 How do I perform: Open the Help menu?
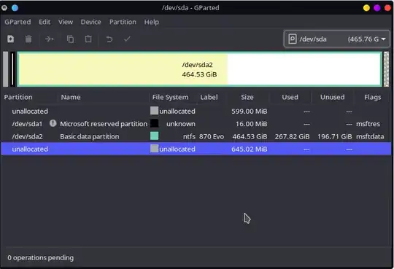click(x=151, y=22)
